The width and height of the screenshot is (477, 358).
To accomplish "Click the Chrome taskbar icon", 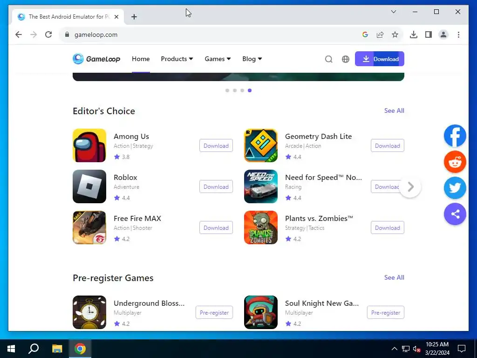I will [x=80, y=349].
